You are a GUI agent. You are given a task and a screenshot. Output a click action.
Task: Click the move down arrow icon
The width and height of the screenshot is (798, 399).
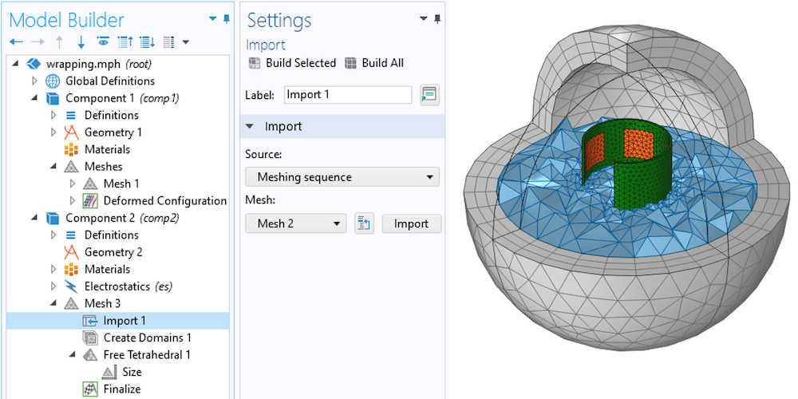81,42
